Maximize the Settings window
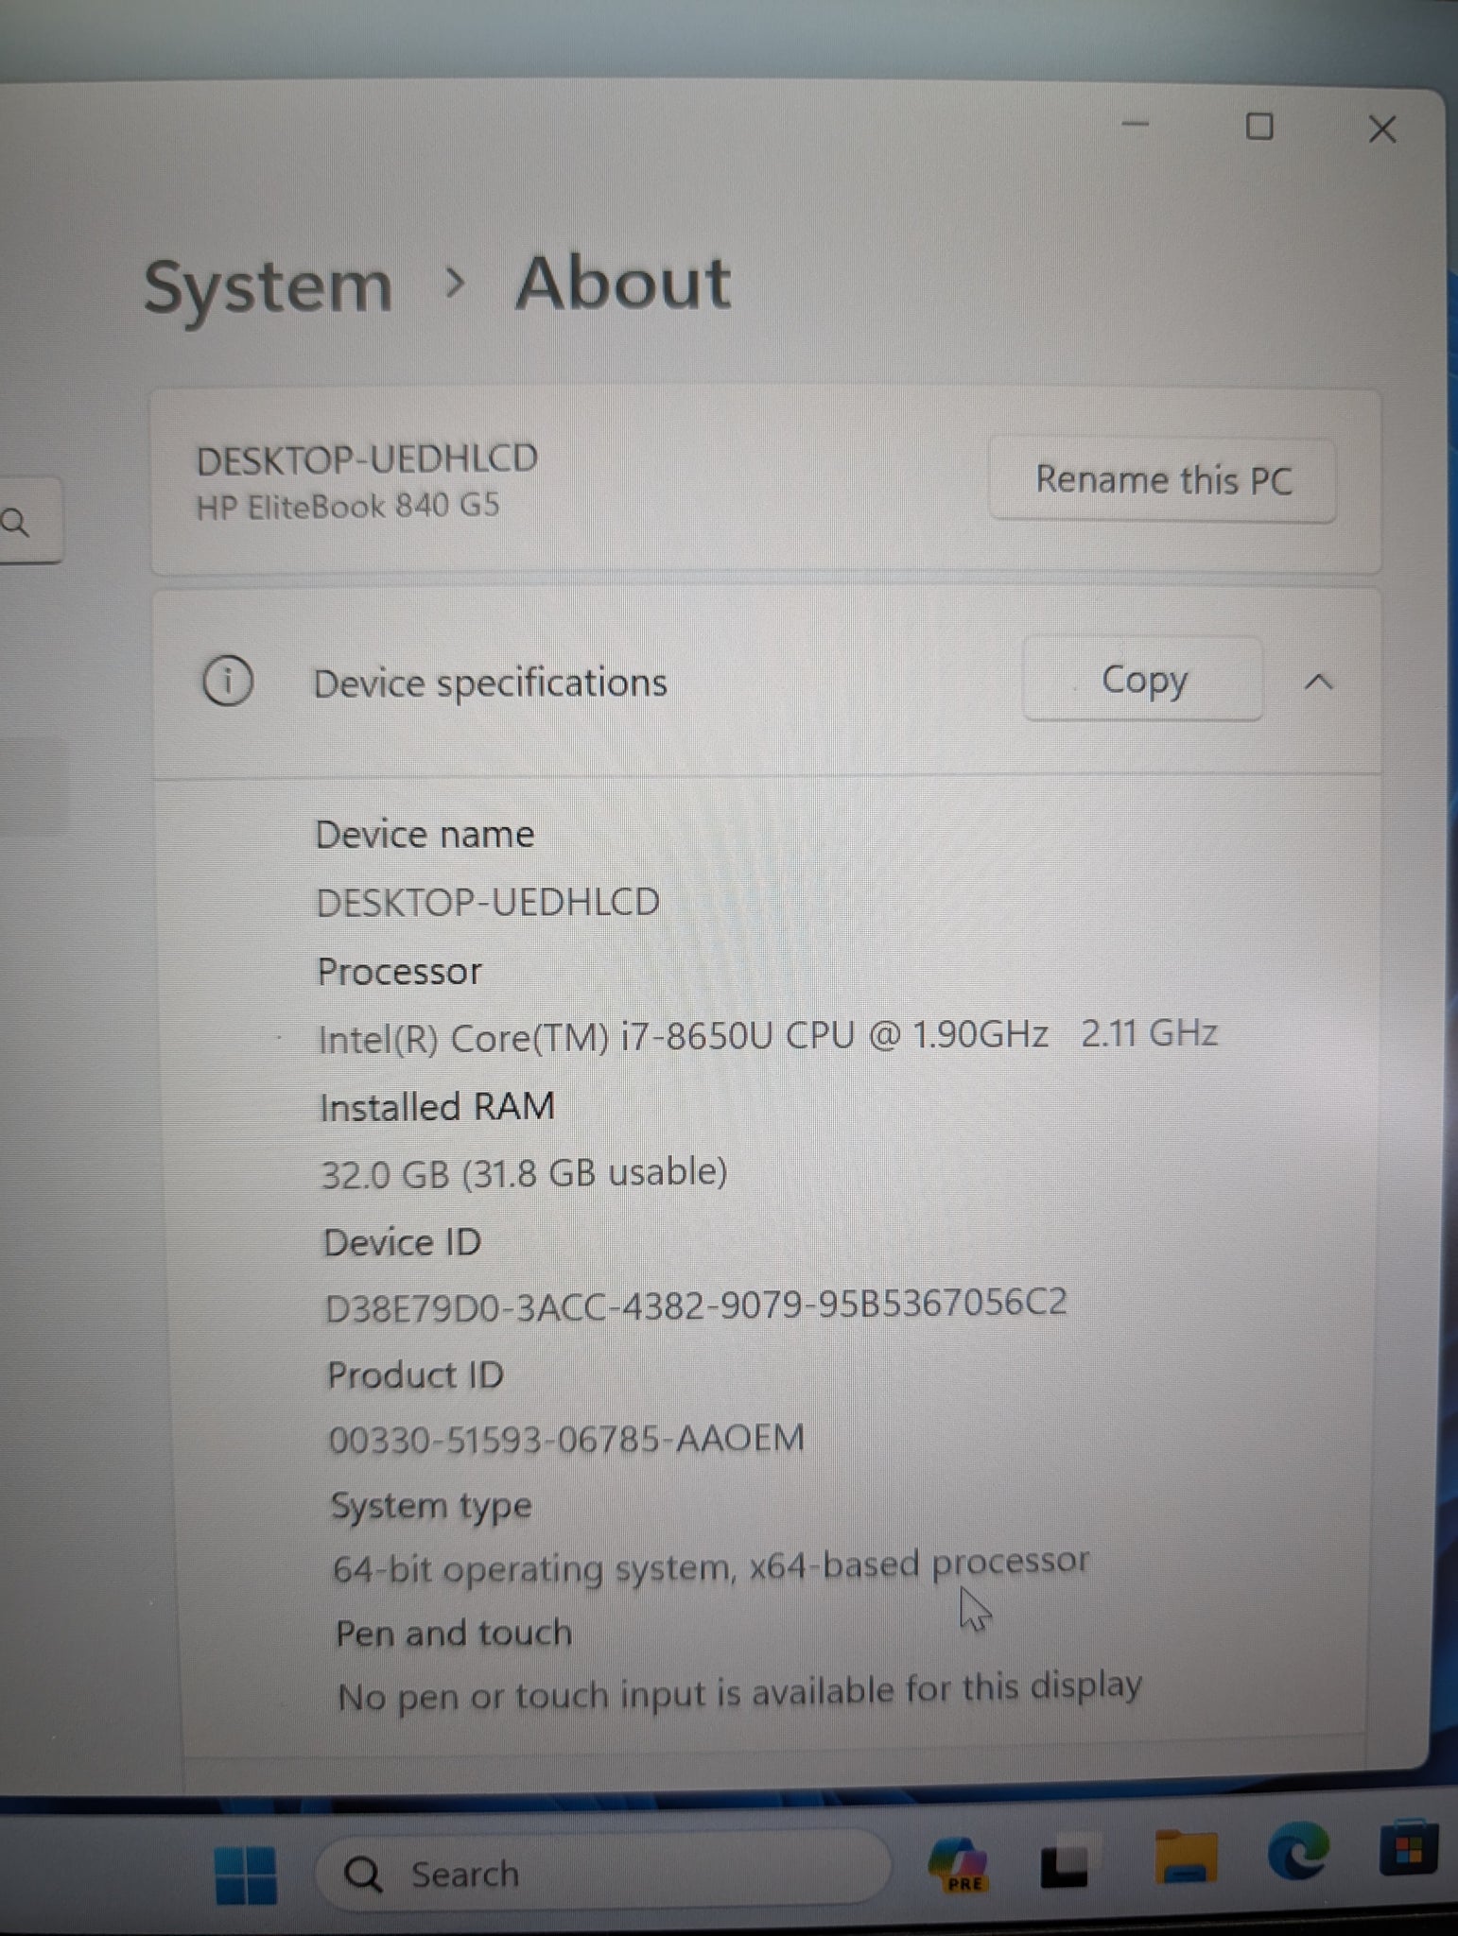 coord(1258,126)
